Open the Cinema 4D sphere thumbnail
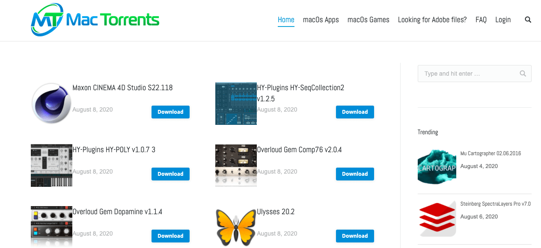 coord(51,103)
